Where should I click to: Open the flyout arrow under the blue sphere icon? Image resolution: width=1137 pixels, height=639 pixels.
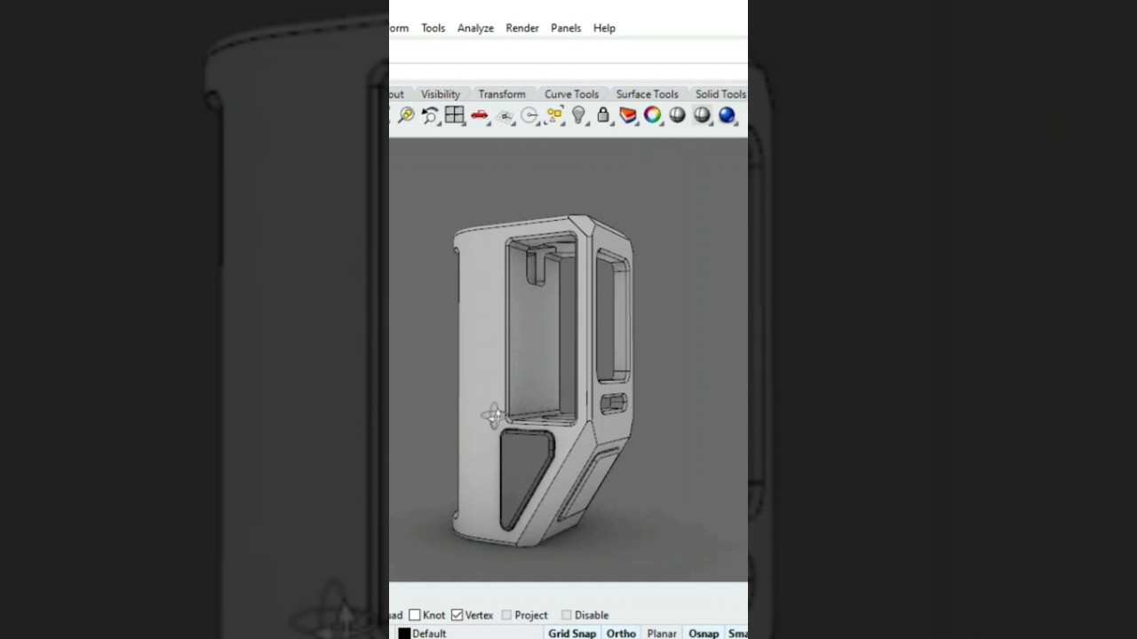(735, 124)
